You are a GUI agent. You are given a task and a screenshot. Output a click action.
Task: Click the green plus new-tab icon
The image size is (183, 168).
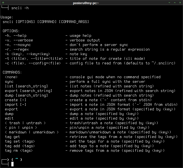coord(3,3)
